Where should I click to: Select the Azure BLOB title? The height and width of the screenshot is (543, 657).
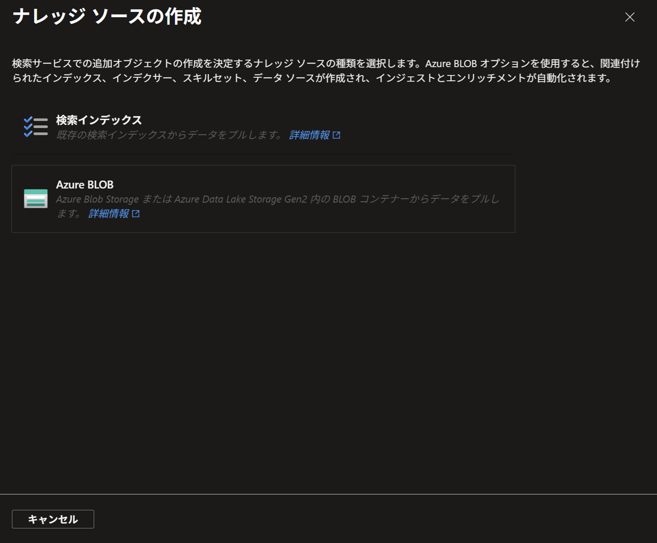click(x=85, y=185)
